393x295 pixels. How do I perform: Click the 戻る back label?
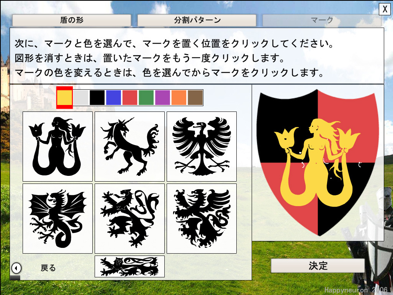point(48,268)
